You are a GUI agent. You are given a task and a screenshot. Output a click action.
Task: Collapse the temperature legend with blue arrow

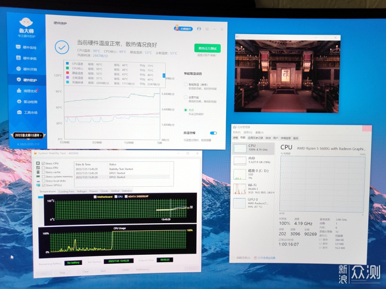[164, 75]
